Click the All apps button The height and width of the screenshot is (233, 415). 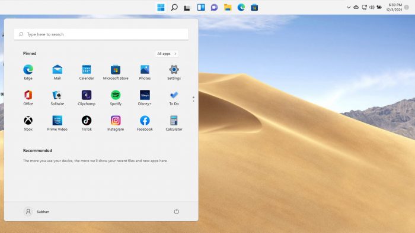167,54
